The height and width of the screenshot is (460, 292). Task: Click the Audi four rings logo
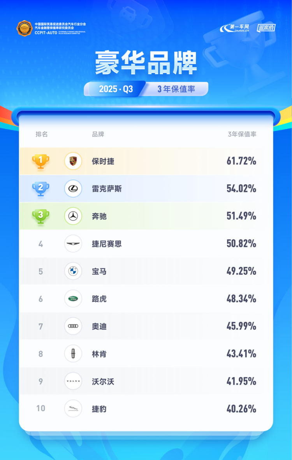pyautogui.click(x=73, y=326)
